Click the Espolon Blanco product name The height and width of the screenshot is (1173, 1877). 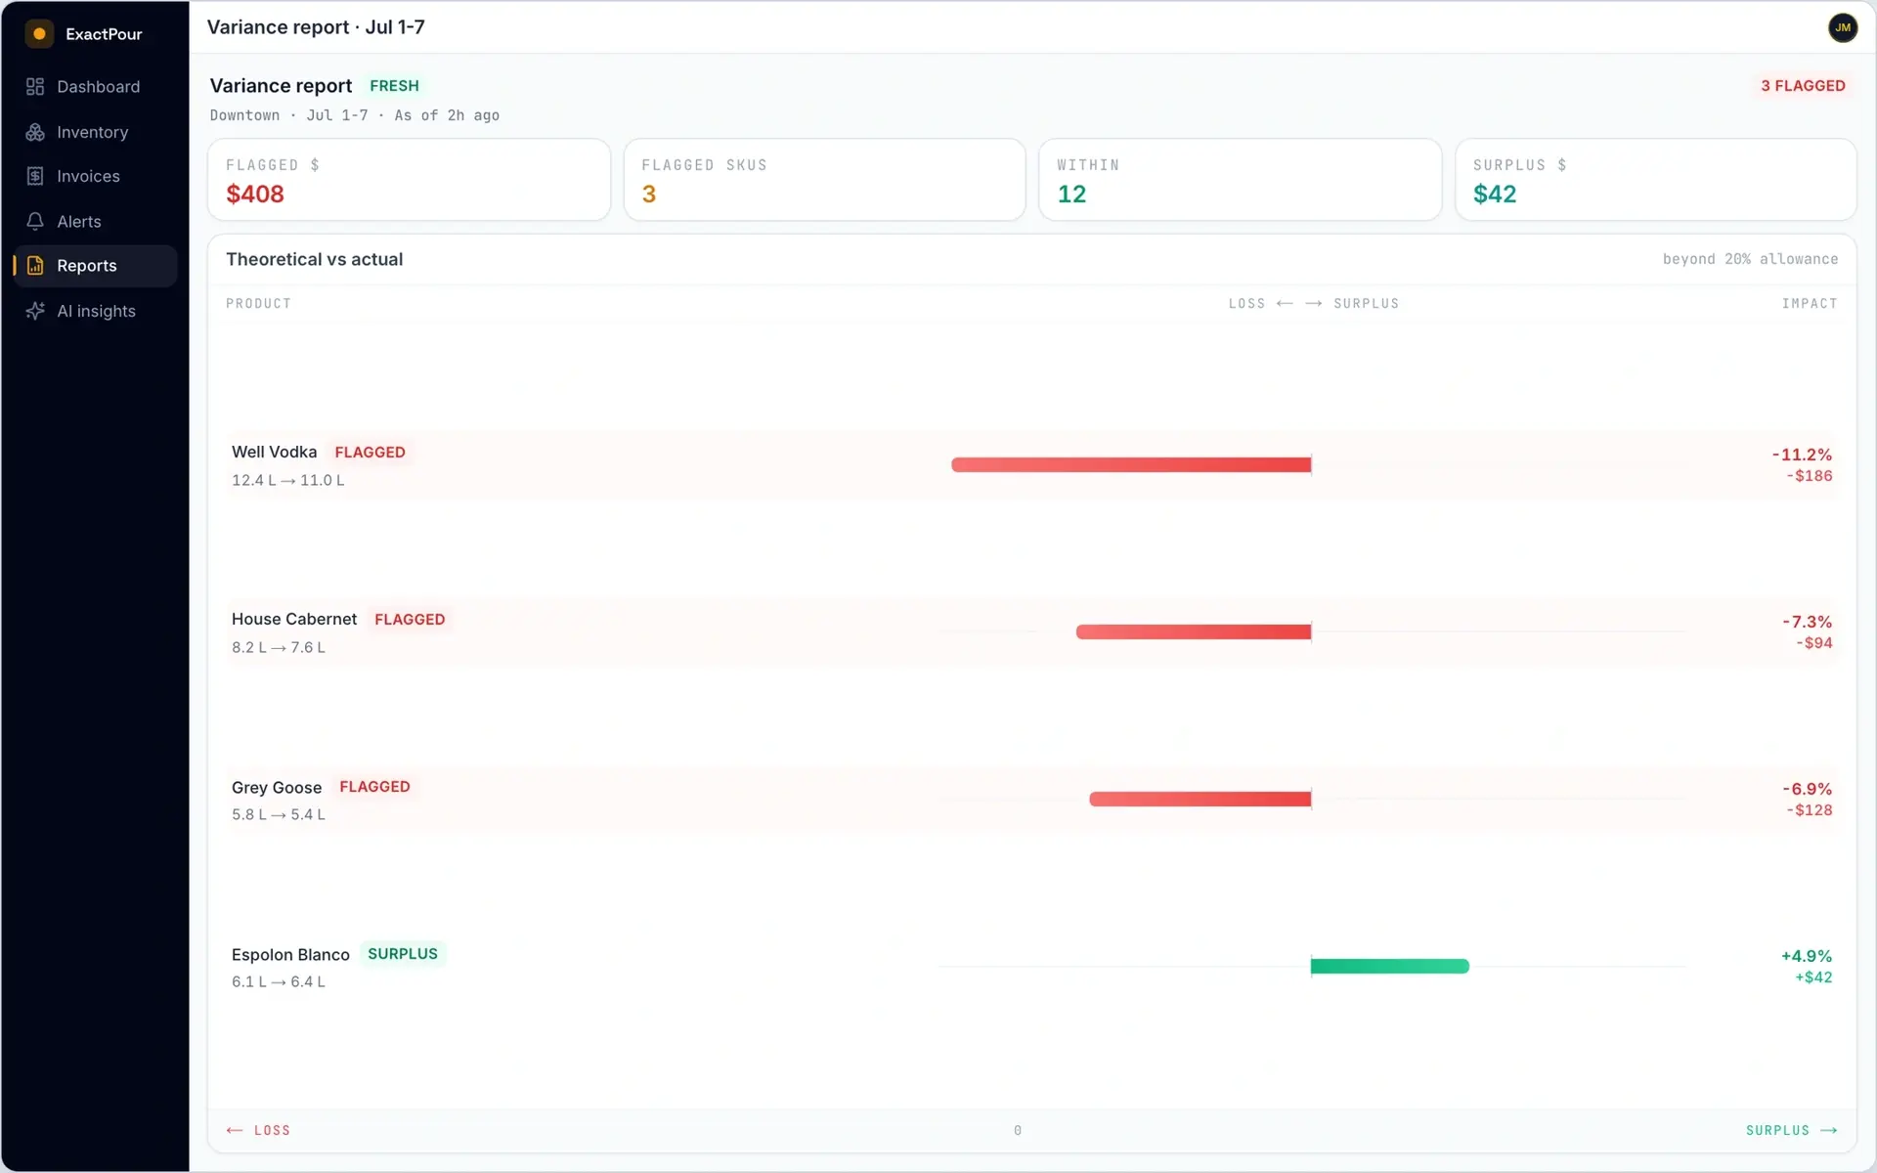pyautogui.click(x=290, y=954)
